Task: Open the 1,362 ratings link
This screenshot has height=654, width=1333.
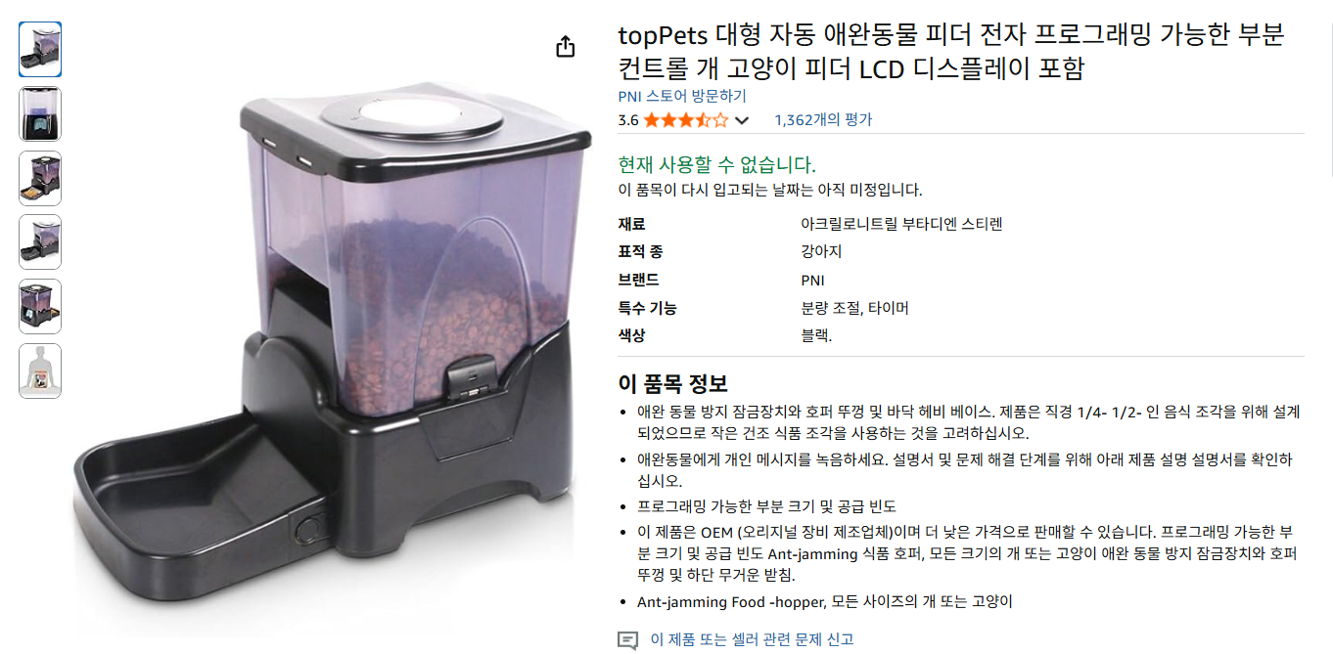Action: click(x=822, y=120)
